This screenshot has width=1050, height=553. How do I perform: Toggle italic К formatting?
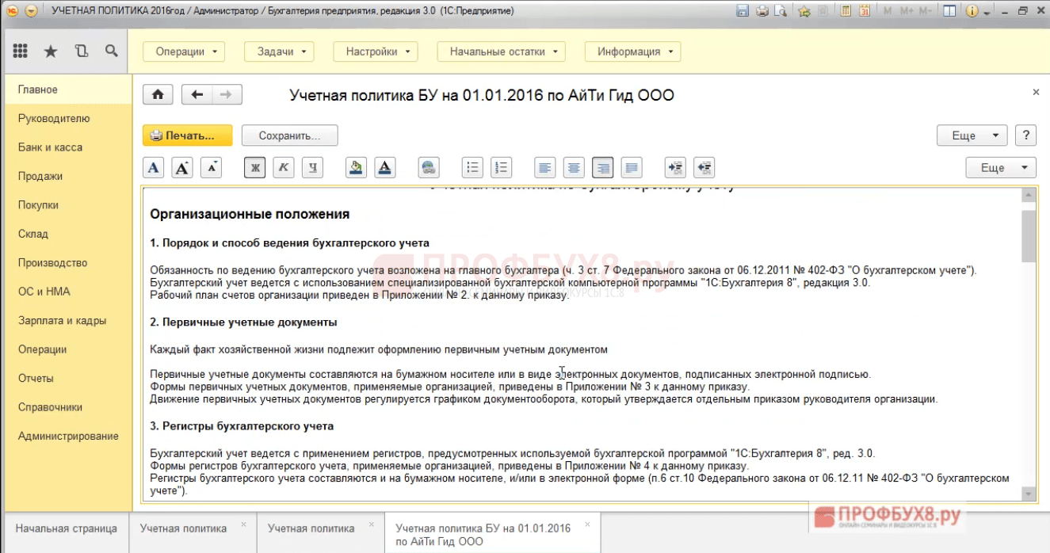284,167
